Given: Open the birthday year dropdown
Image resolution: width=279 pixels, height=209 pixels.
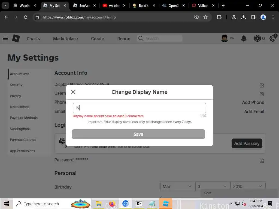Looking at the screenshot, I should point(248,186).
